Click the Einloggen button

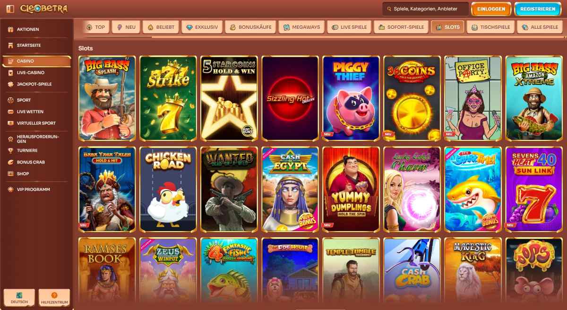491,9
